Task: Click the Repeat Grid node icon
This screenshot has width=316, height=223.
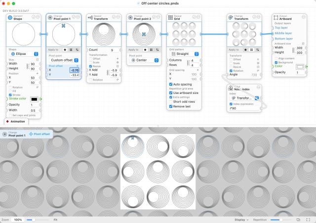Action: pos(170,18)
